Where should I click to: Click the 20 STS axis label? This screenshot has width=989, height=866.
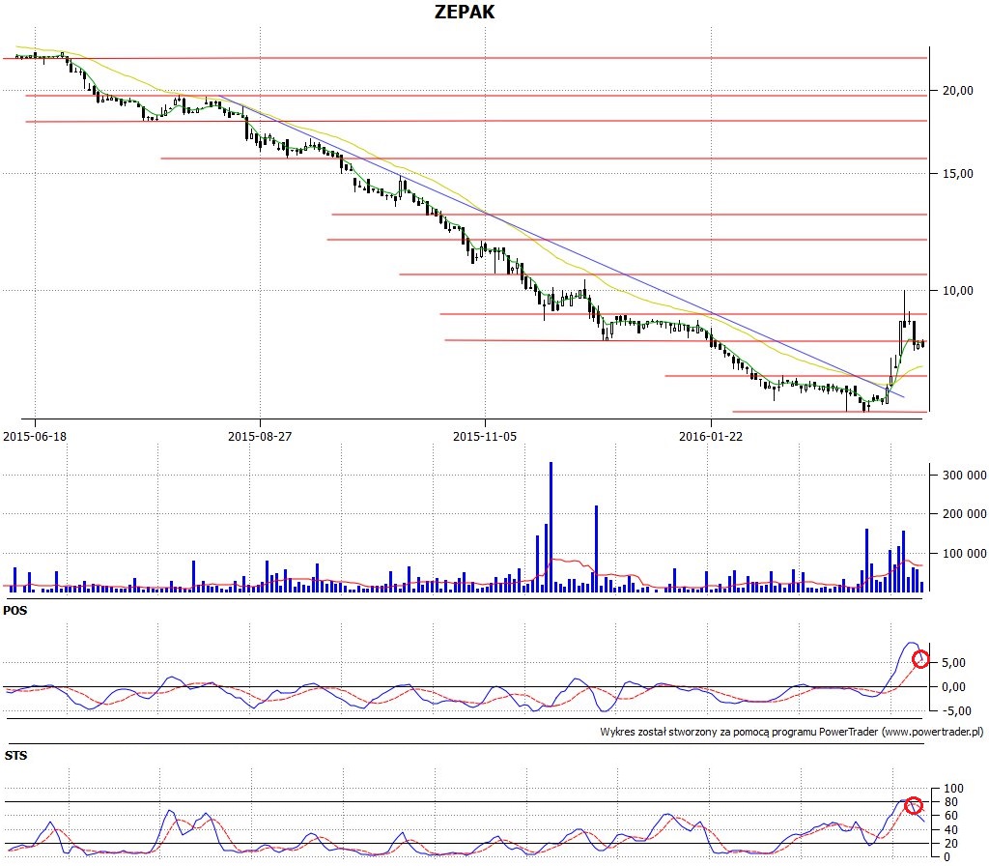951,844
